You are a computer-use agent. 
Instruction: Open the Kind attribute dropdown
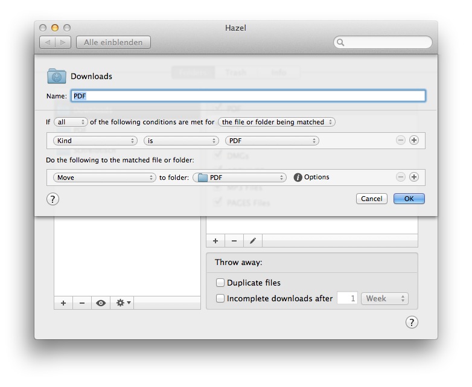[x=95, y=141]
